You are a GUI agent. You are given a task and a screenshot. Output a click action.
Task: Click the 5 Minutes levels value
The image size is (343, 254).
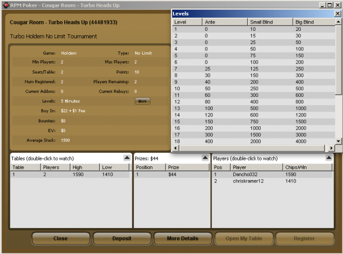(71, 101)
